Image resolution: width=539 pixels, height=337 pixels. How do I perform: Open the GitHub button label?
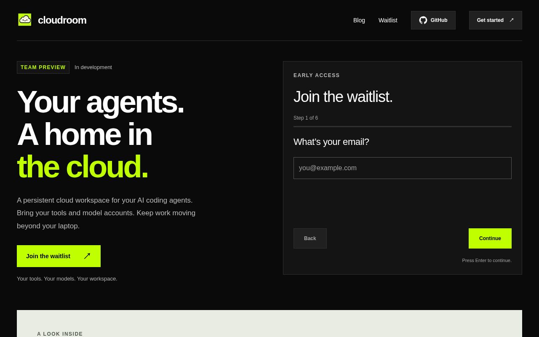439,20
